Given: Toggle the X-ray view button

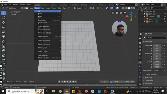Looking at the screenshot, I should tap(123, 8).
